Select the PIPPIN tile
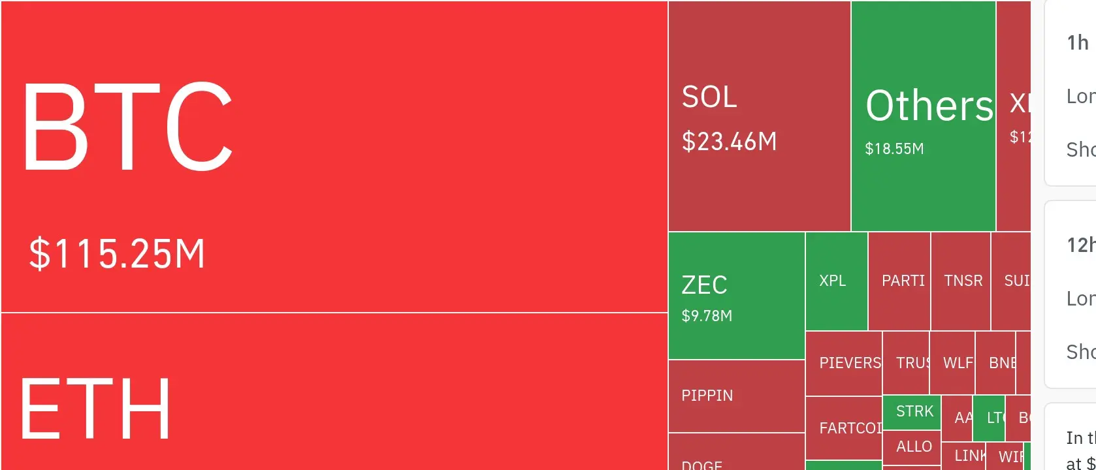Screen dimensions: 1096x470 click(736, 396)
